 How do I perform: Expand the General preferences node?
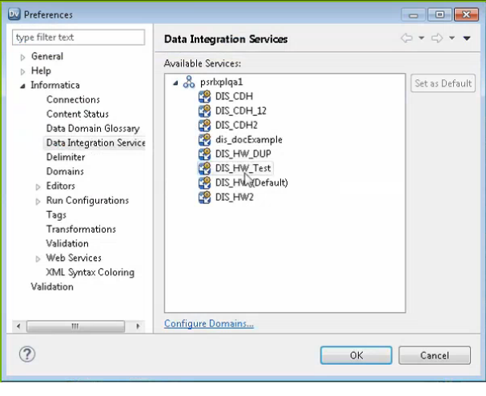pyautogui.click(x=22, y=58)
